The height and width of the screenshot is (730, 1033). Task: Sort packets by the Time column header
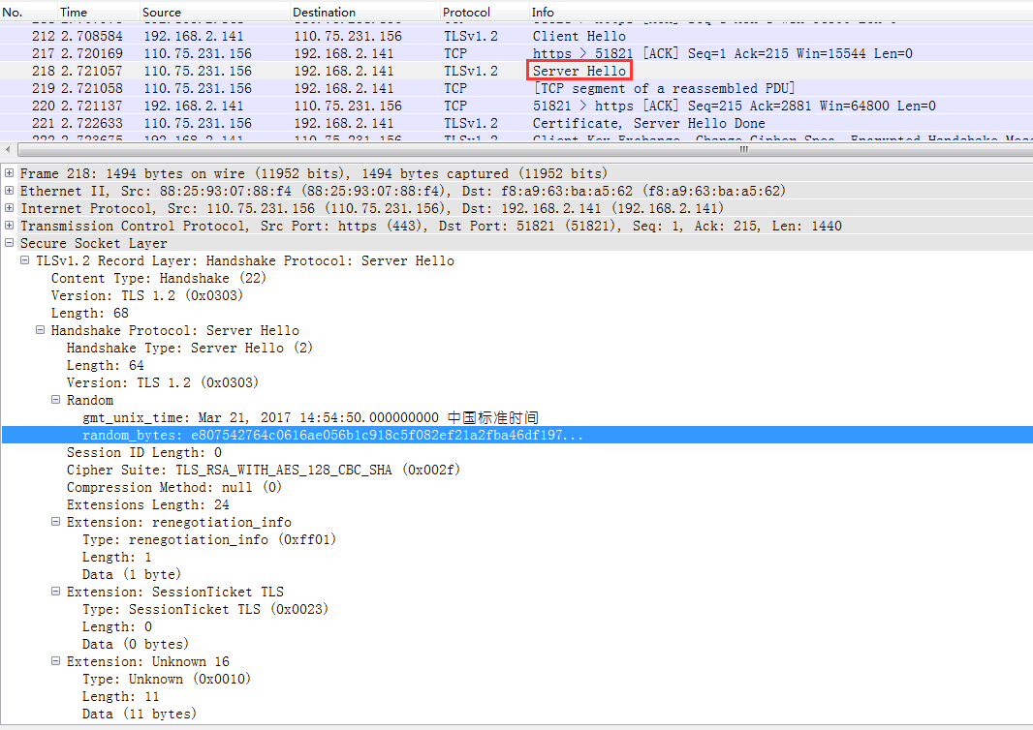pyautogui.click(x=74, y=13)
